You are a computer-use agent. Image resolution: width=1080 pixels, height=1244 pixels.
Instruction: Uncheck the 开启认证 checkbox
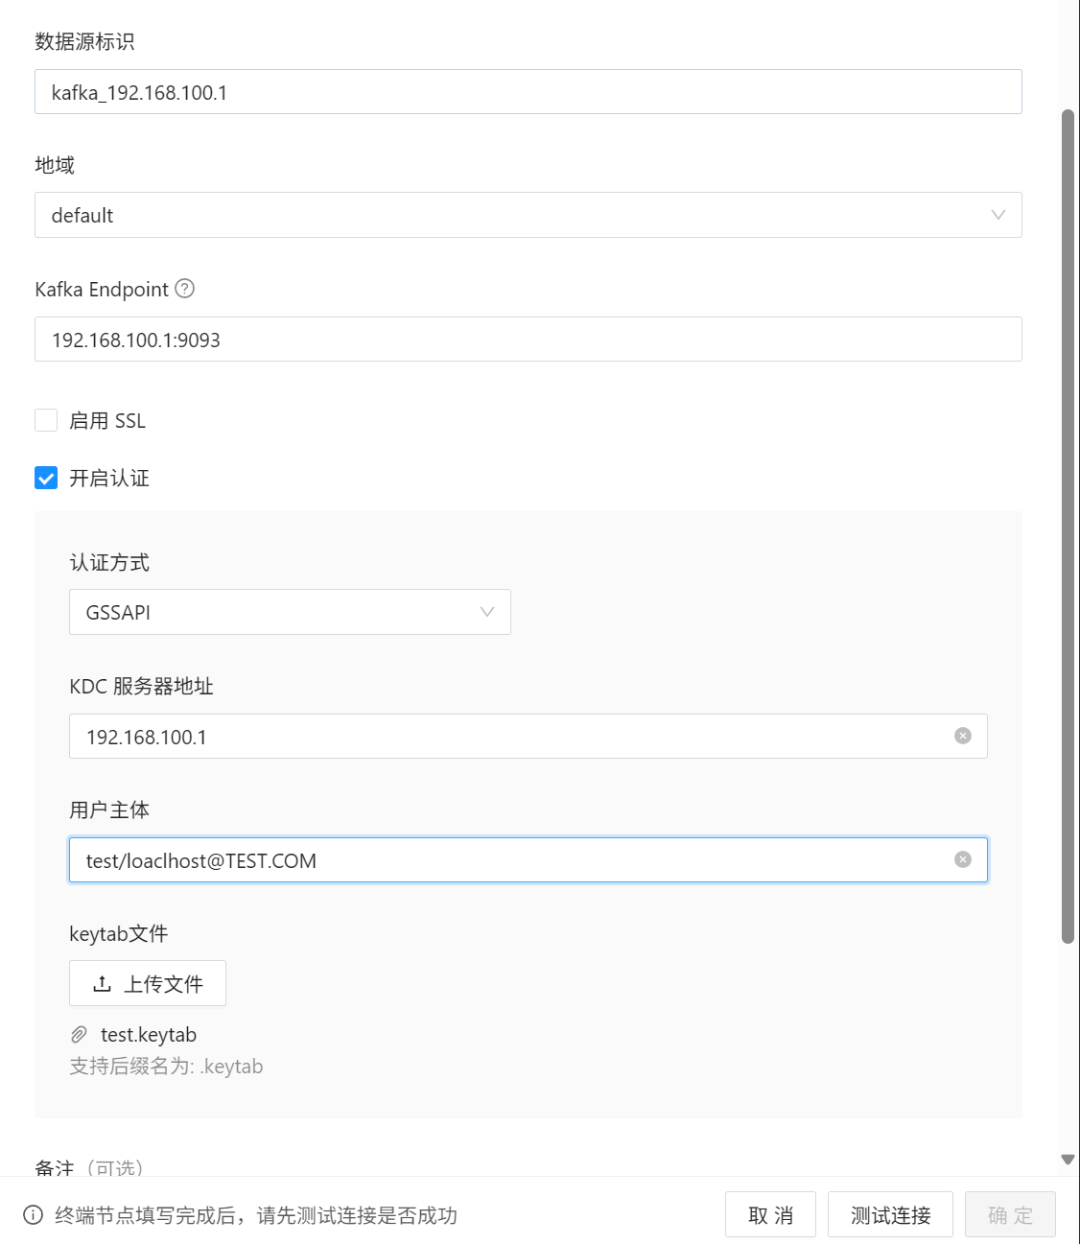tap(46, 478)
